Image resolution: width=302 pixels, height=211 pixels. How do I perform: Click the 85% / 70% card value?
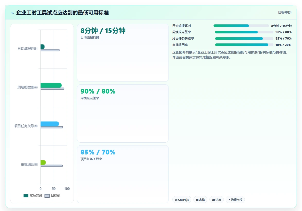tap(98, 152)
